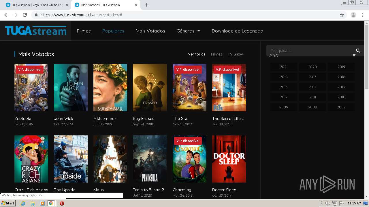Show hidden system tray icons
The height and width of the screenshot is (207, 369).
point(321,203)
